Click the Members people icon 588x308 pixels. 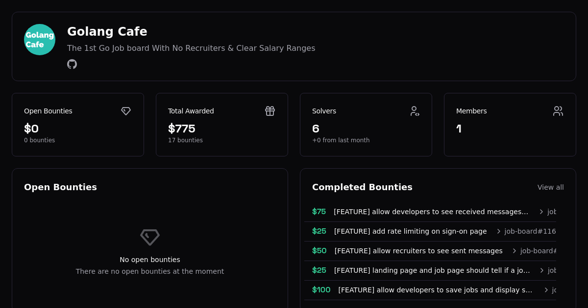coord(558,111)
